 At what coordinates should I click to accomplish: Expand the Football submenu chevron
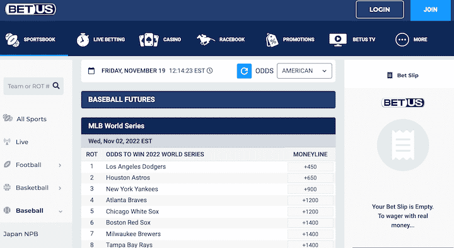[60, 166]
